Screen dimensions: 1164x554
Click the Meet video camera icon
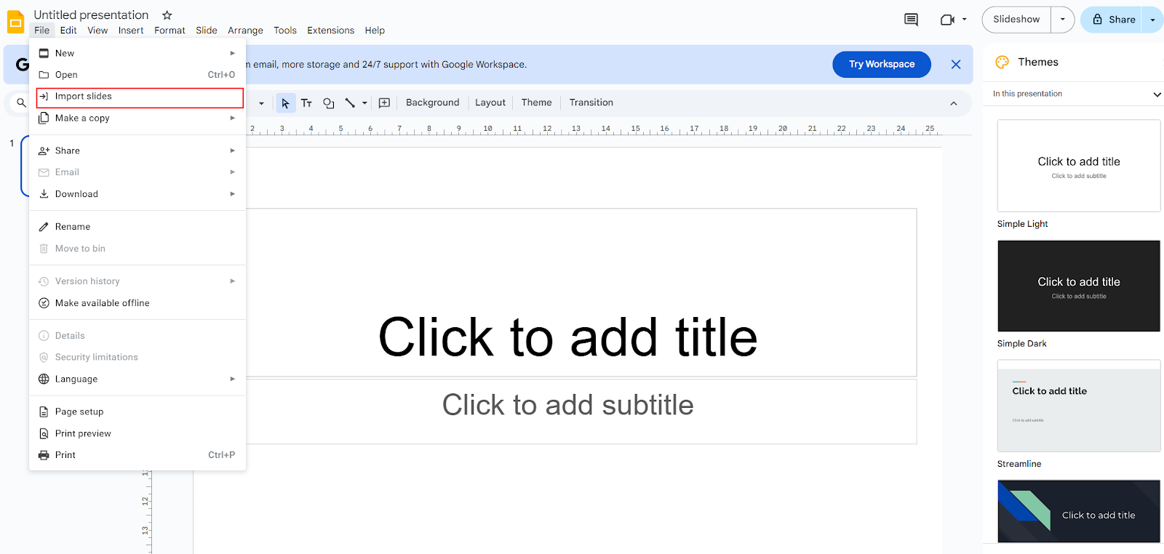[947, 20]
